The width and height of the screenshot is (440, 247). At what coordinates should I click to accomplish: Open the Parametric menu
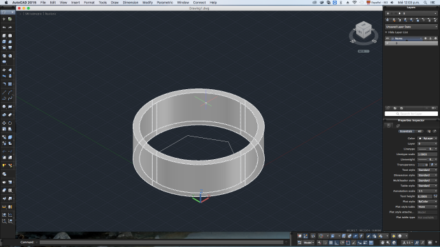[x=165, y=3]
